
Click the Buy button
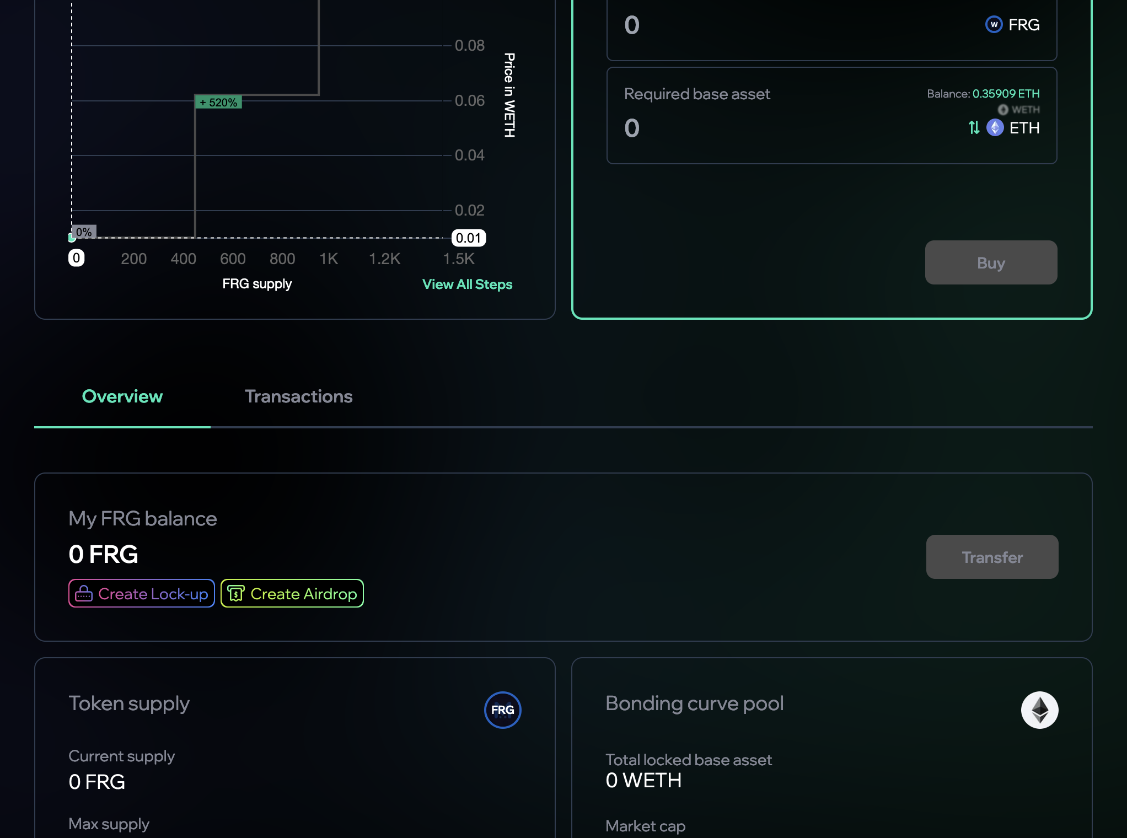[991, 262]
